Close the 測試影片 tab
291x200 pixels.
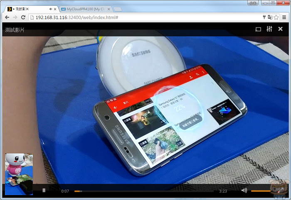(x=55, y=9)
